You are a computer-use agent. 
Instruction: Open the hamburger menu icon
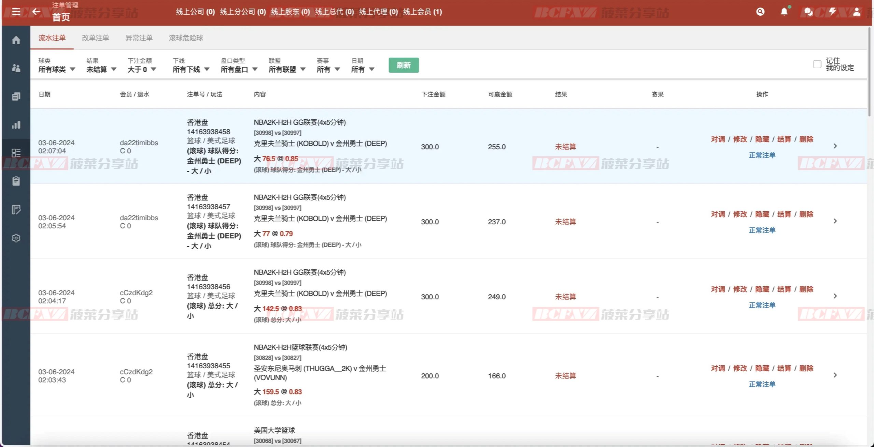pyautogui.click(x=16, y=12)
